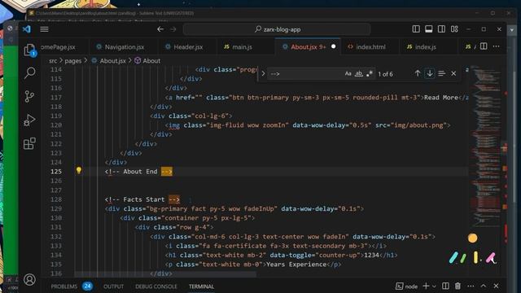Click the orange color dot of annotation tool
This screenshot has width=521, height=293.
pos(472,238)
